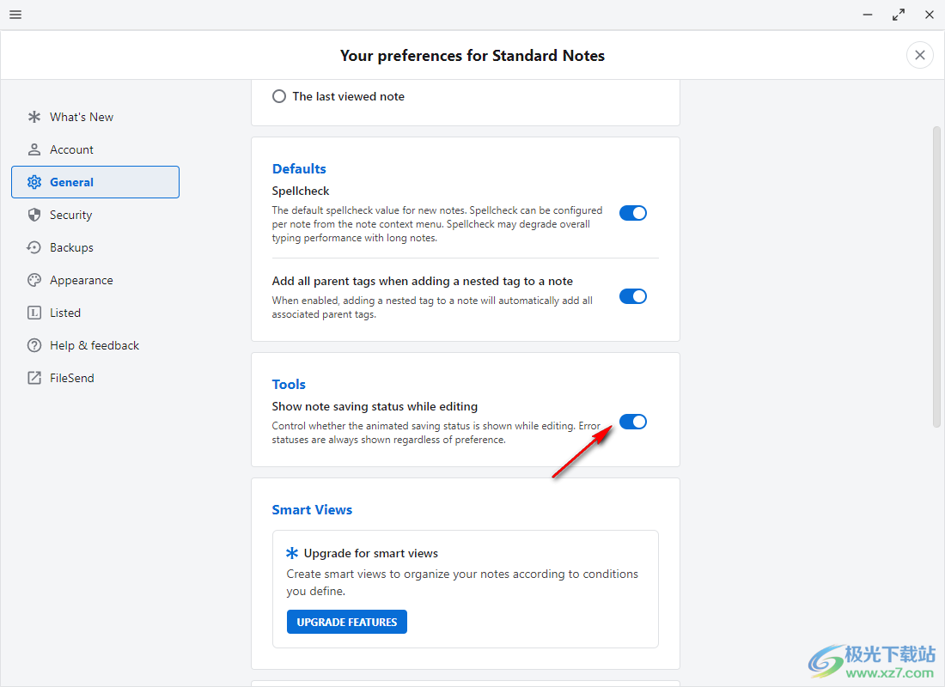945x687 pixels.
Task: Click the Account person icon
Action: (x=34, y=149)
